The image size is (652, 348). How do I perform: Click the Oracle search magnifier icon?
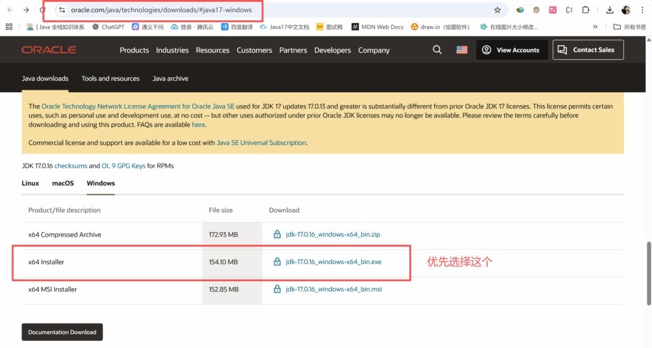(437, 50)
